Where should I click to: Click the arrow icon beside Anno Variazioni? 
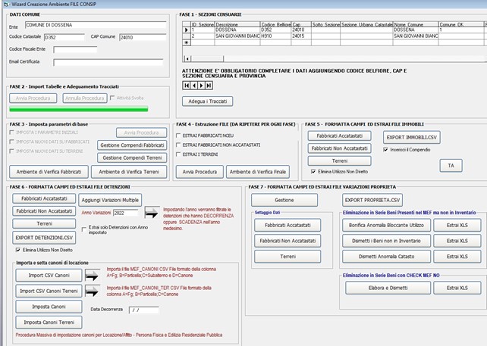[152, 213]
